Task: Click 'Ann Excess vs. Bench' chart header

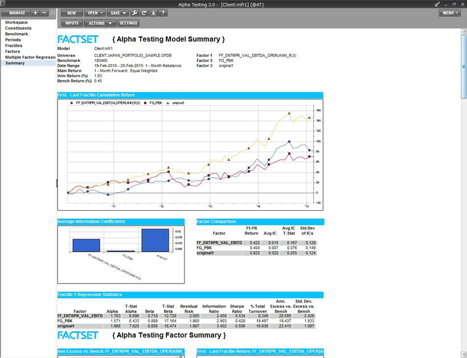Action: click(121, 351)
